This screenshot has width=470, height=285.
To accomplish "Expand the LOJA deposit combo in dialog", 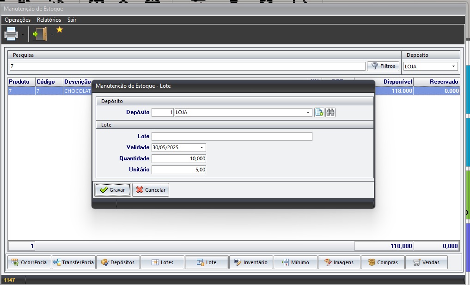I will pyautogui.click(x=308, y=112).
